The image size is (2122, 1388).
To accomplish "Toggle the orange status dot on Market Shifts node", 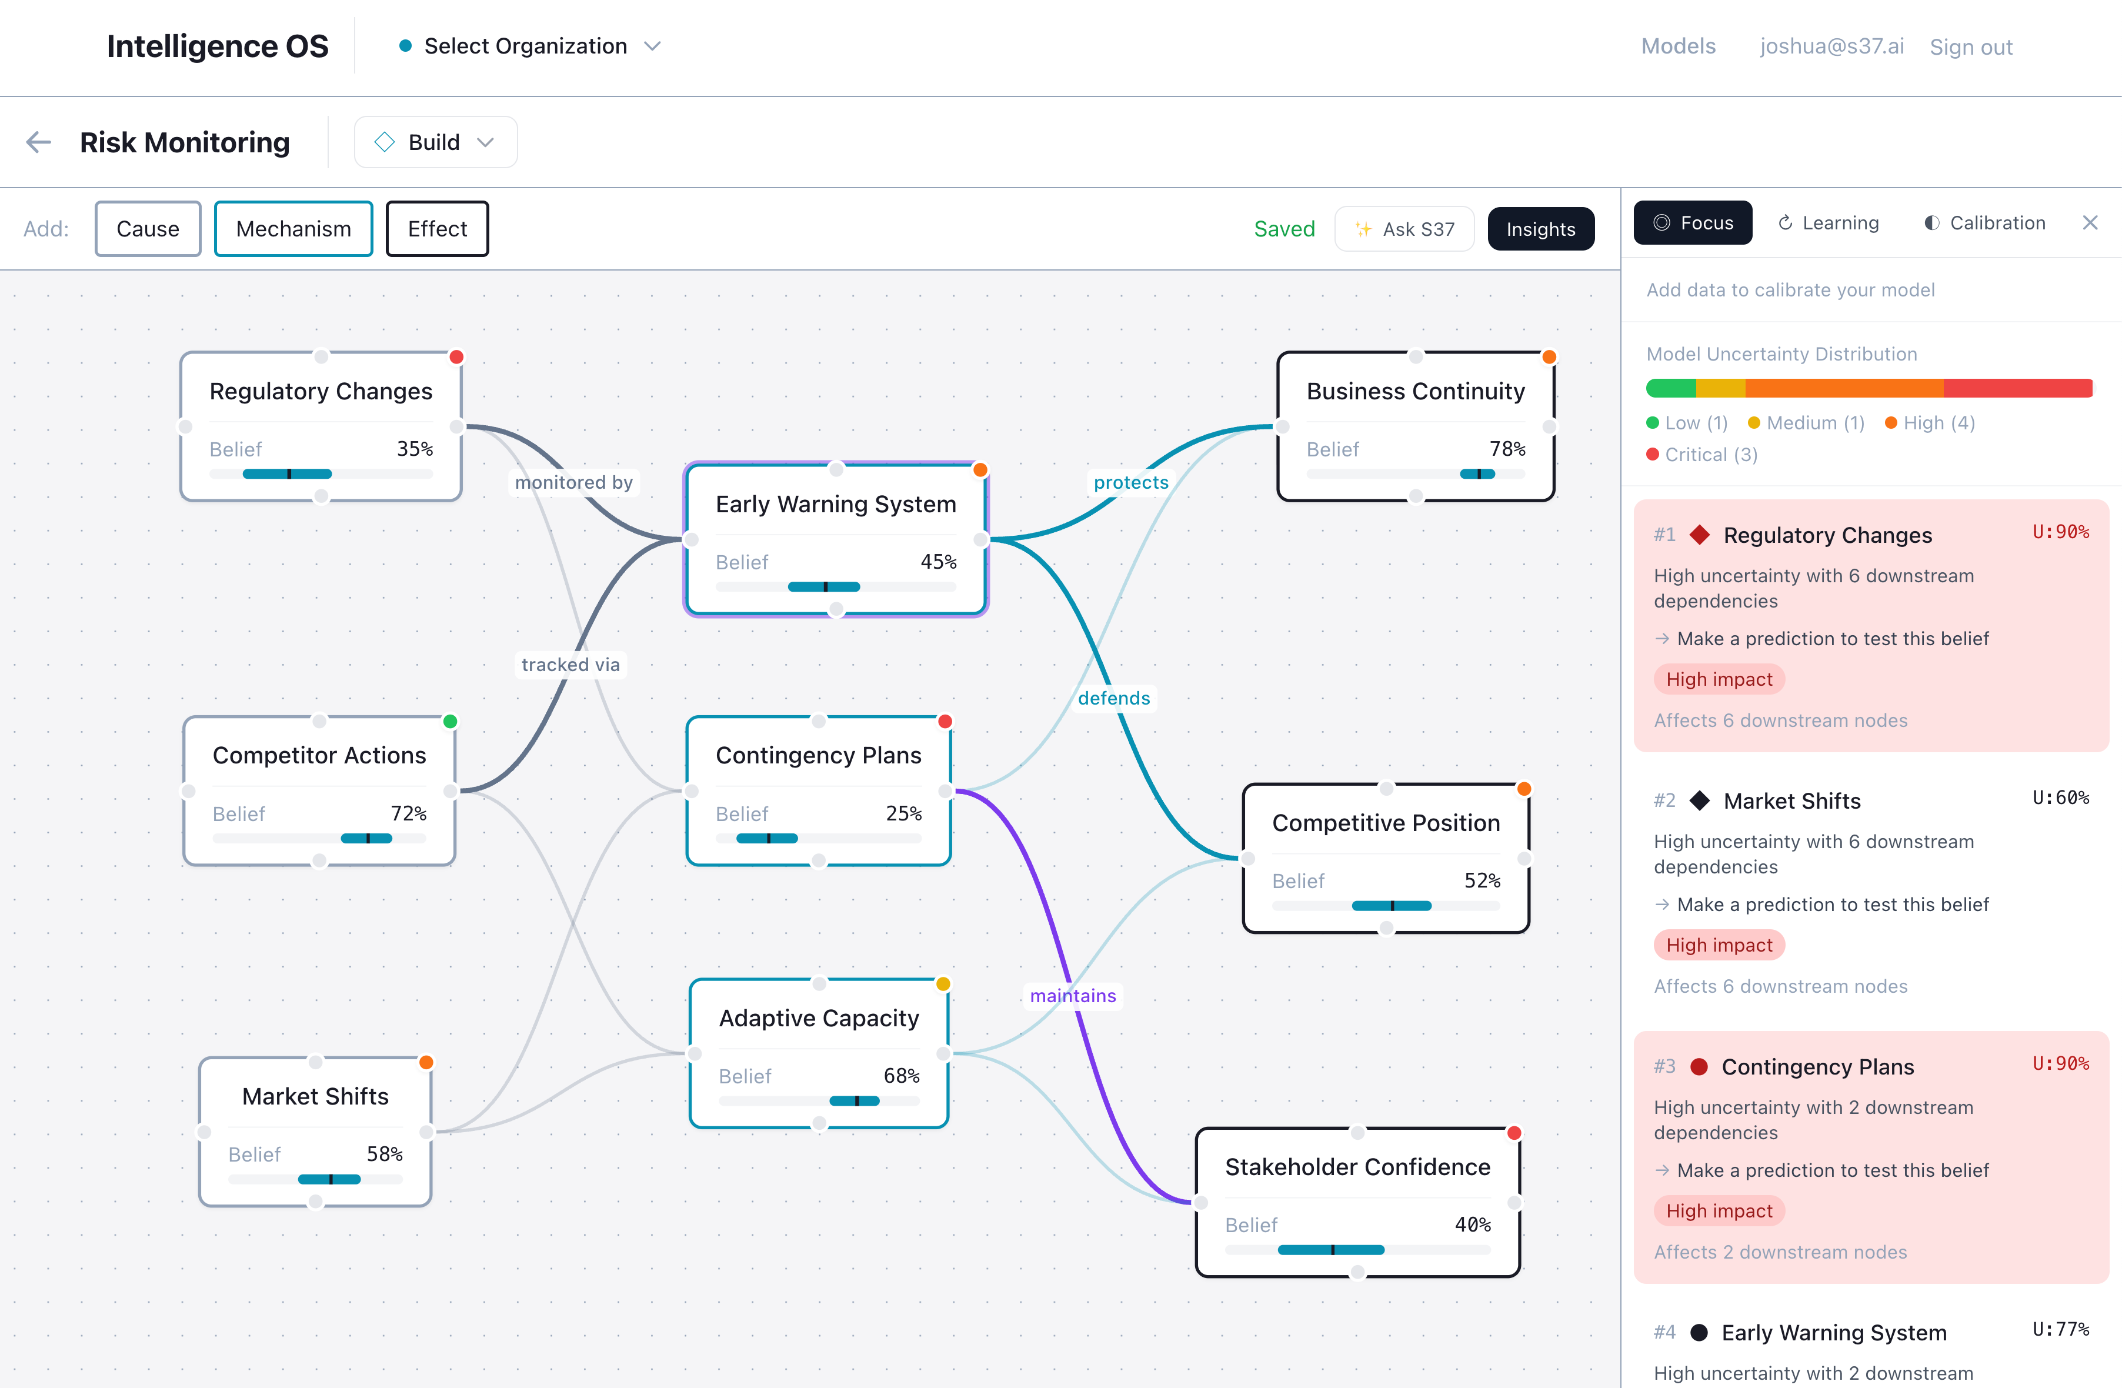I will [427, 1063].
